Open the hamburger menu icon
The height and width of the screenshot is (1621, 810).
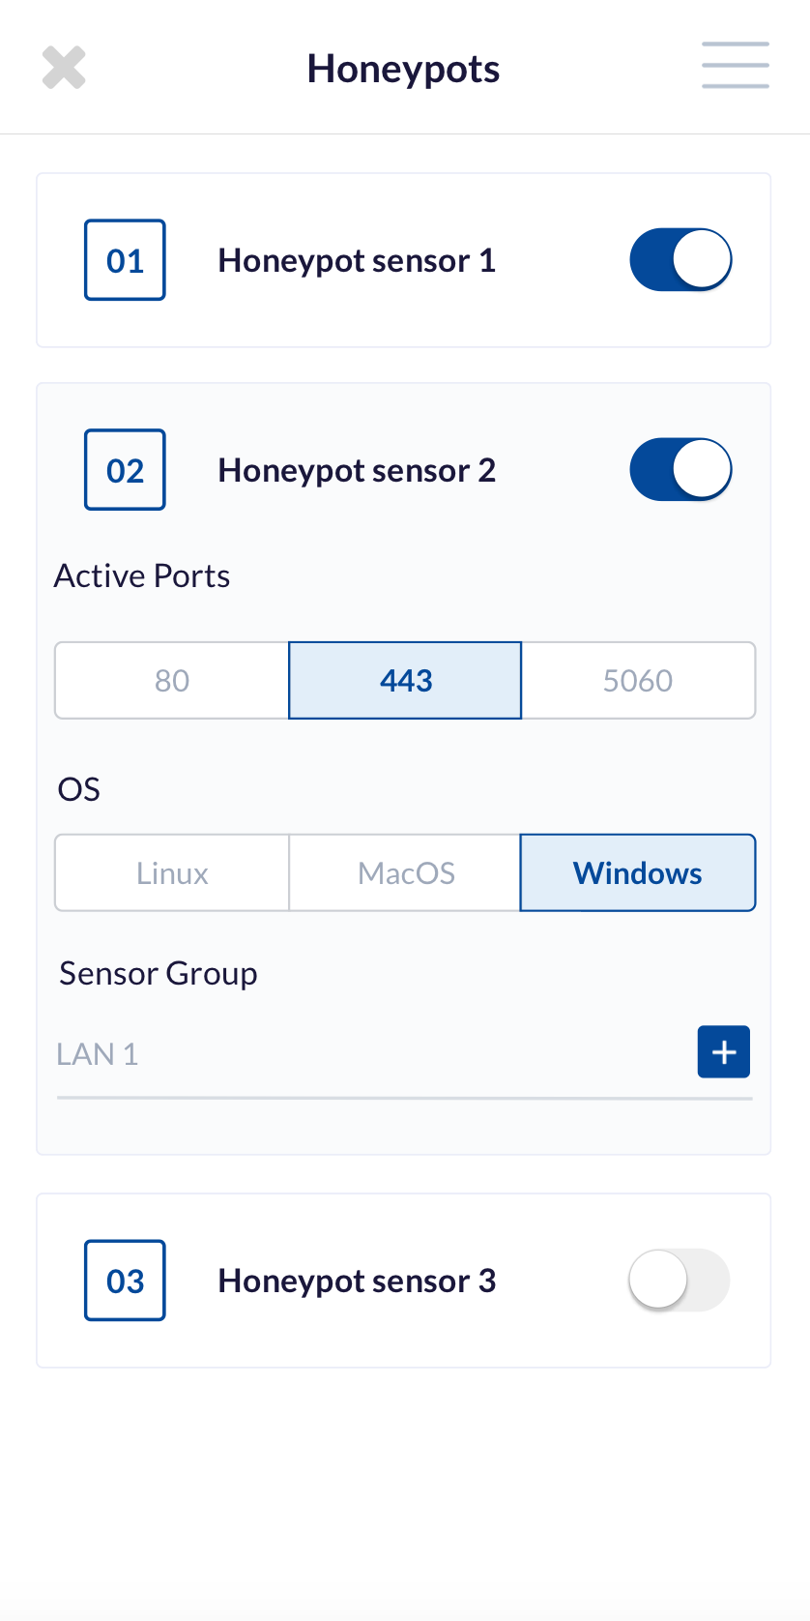coord(736,65)
